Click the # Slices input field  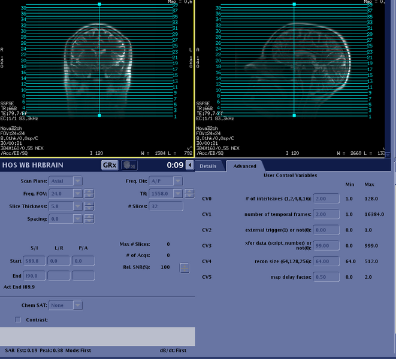coord(166,206)
